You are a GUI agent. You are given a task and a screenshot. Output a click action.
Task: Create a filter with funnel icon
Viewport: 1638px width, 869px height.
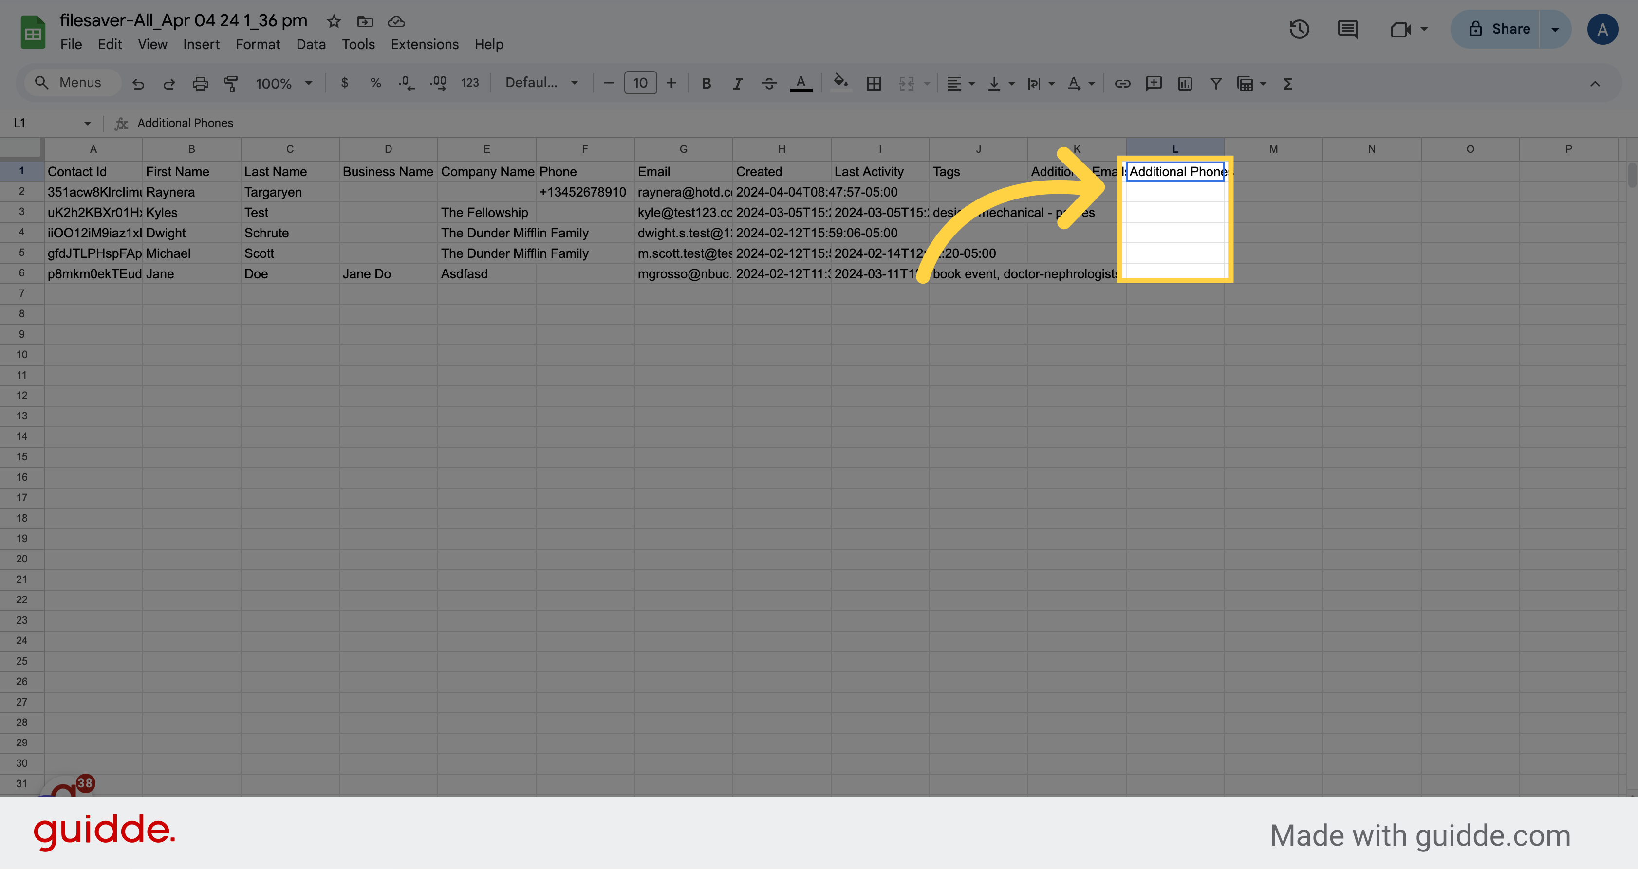1216,83
